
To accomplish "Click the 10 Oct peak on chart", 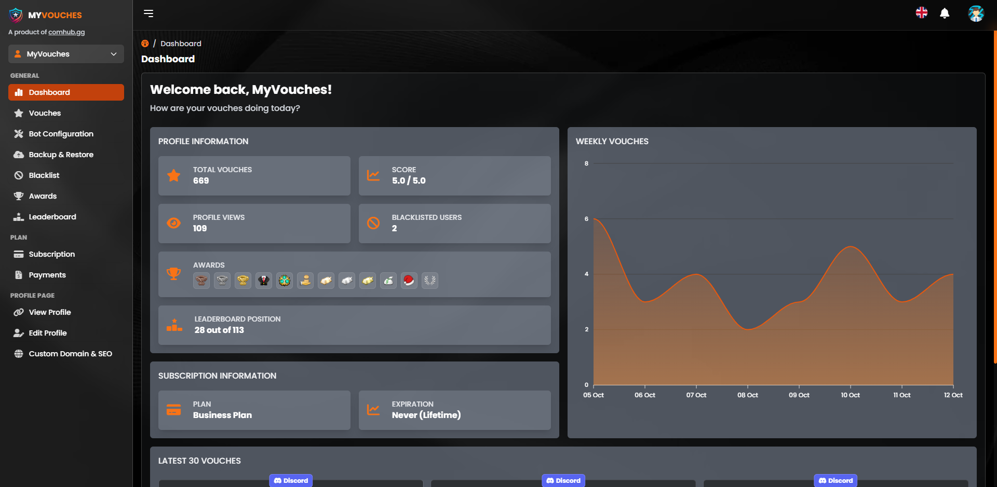I will coord(851,247).
